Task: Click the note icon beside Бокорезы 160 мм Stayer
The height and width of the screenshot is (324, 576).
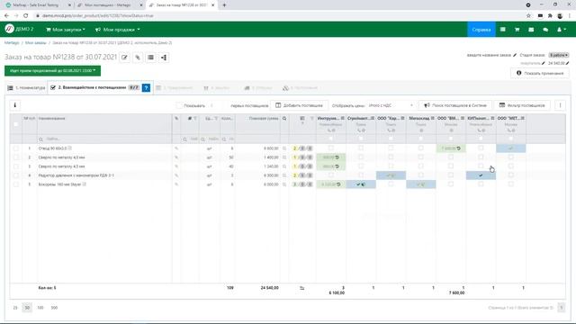Action: [x=85, y=184]
